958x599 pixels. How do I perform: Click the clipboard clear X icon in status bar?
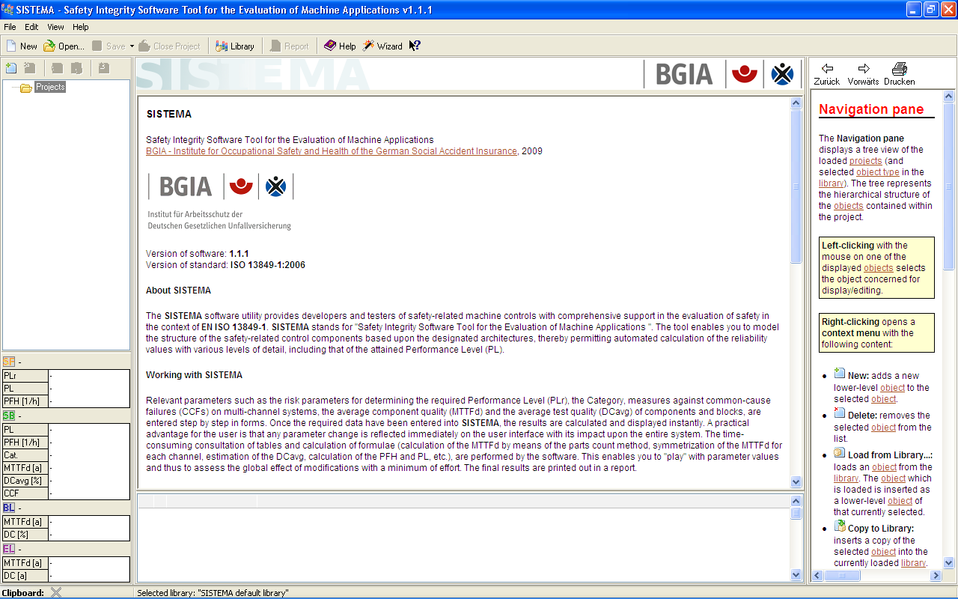click(x=56, y=592)
